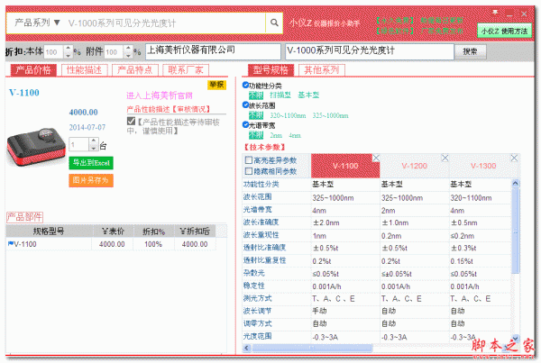Click the V-1100 spectrophotometer product image

click(36, 148)
